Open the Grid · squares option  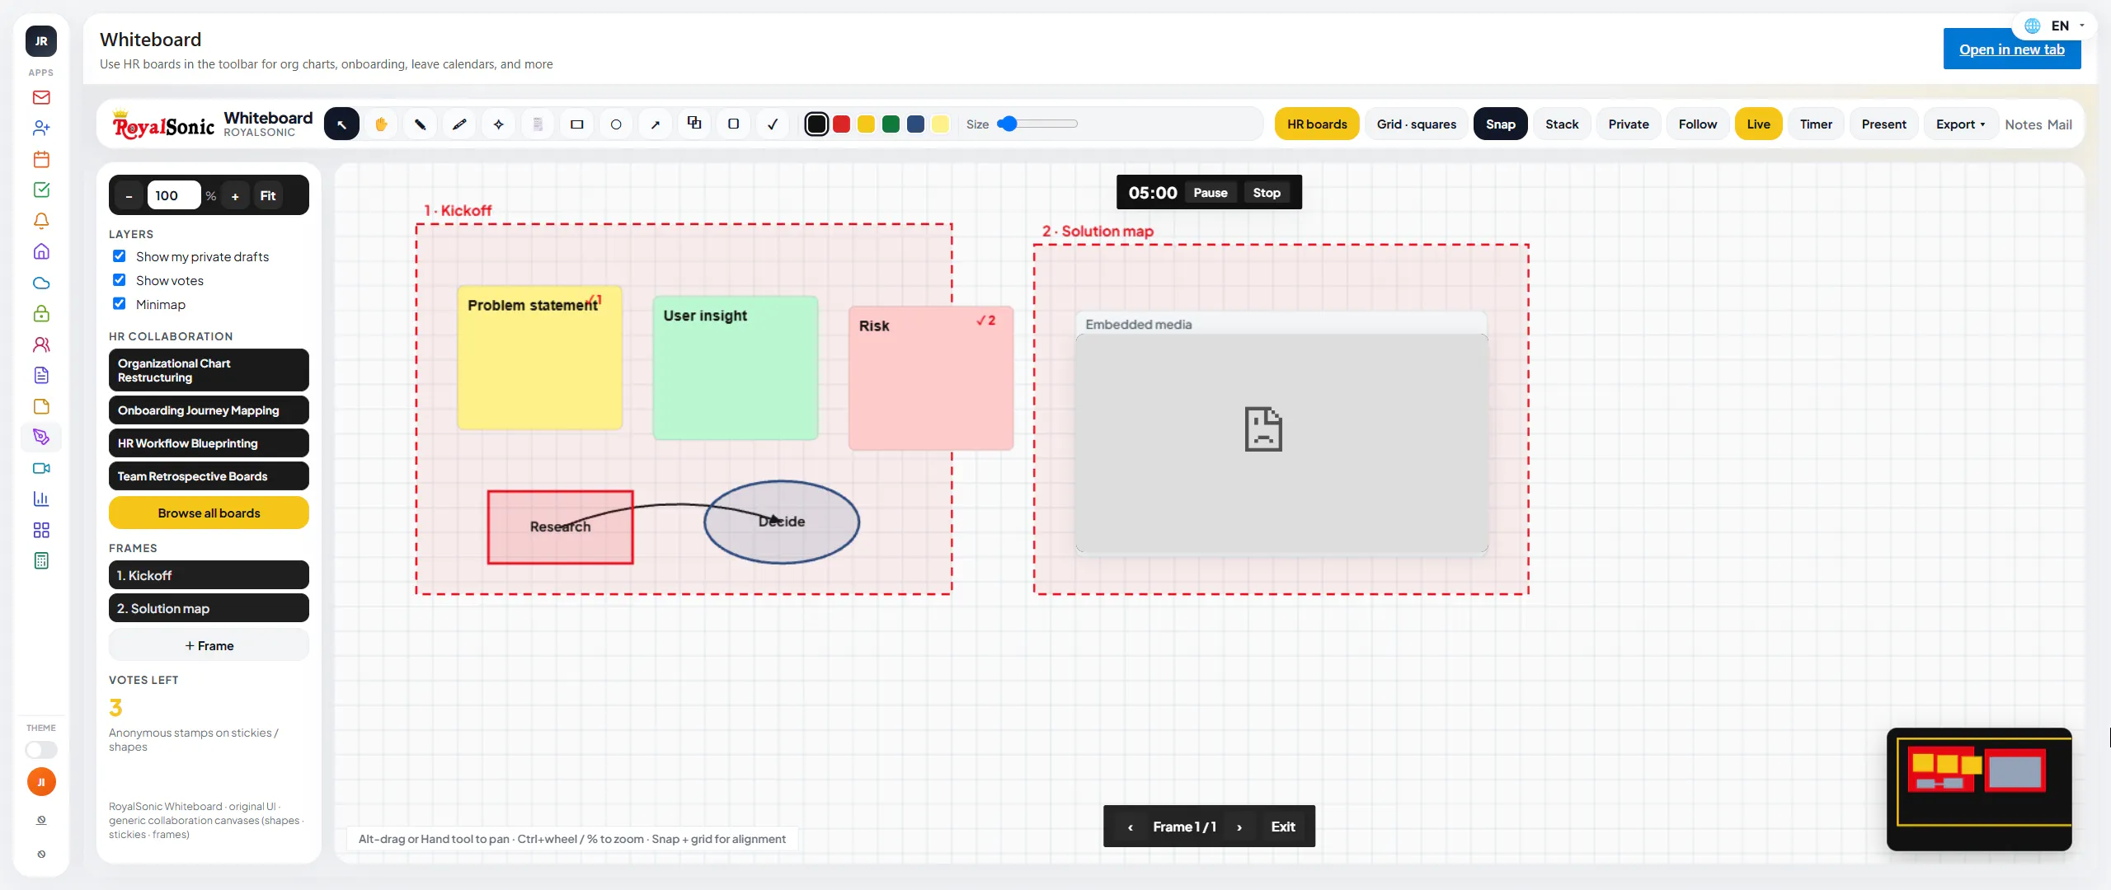point(1416,124)
